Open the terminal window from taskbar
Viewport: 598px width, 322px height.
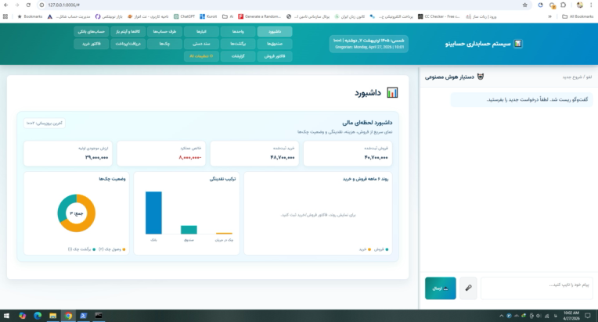coord(99,316)
